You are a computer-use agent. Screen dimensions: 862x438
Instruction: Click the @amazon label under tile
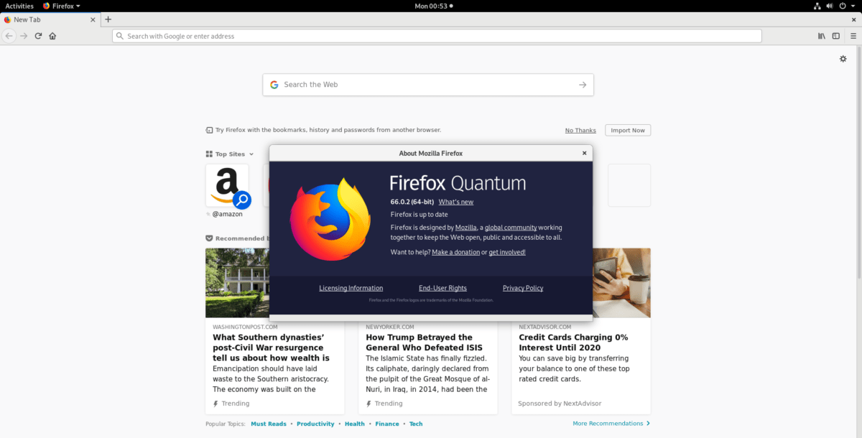tap(228, 214)
